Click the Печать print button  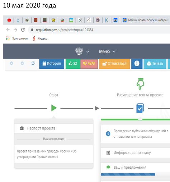pos(155,64)
